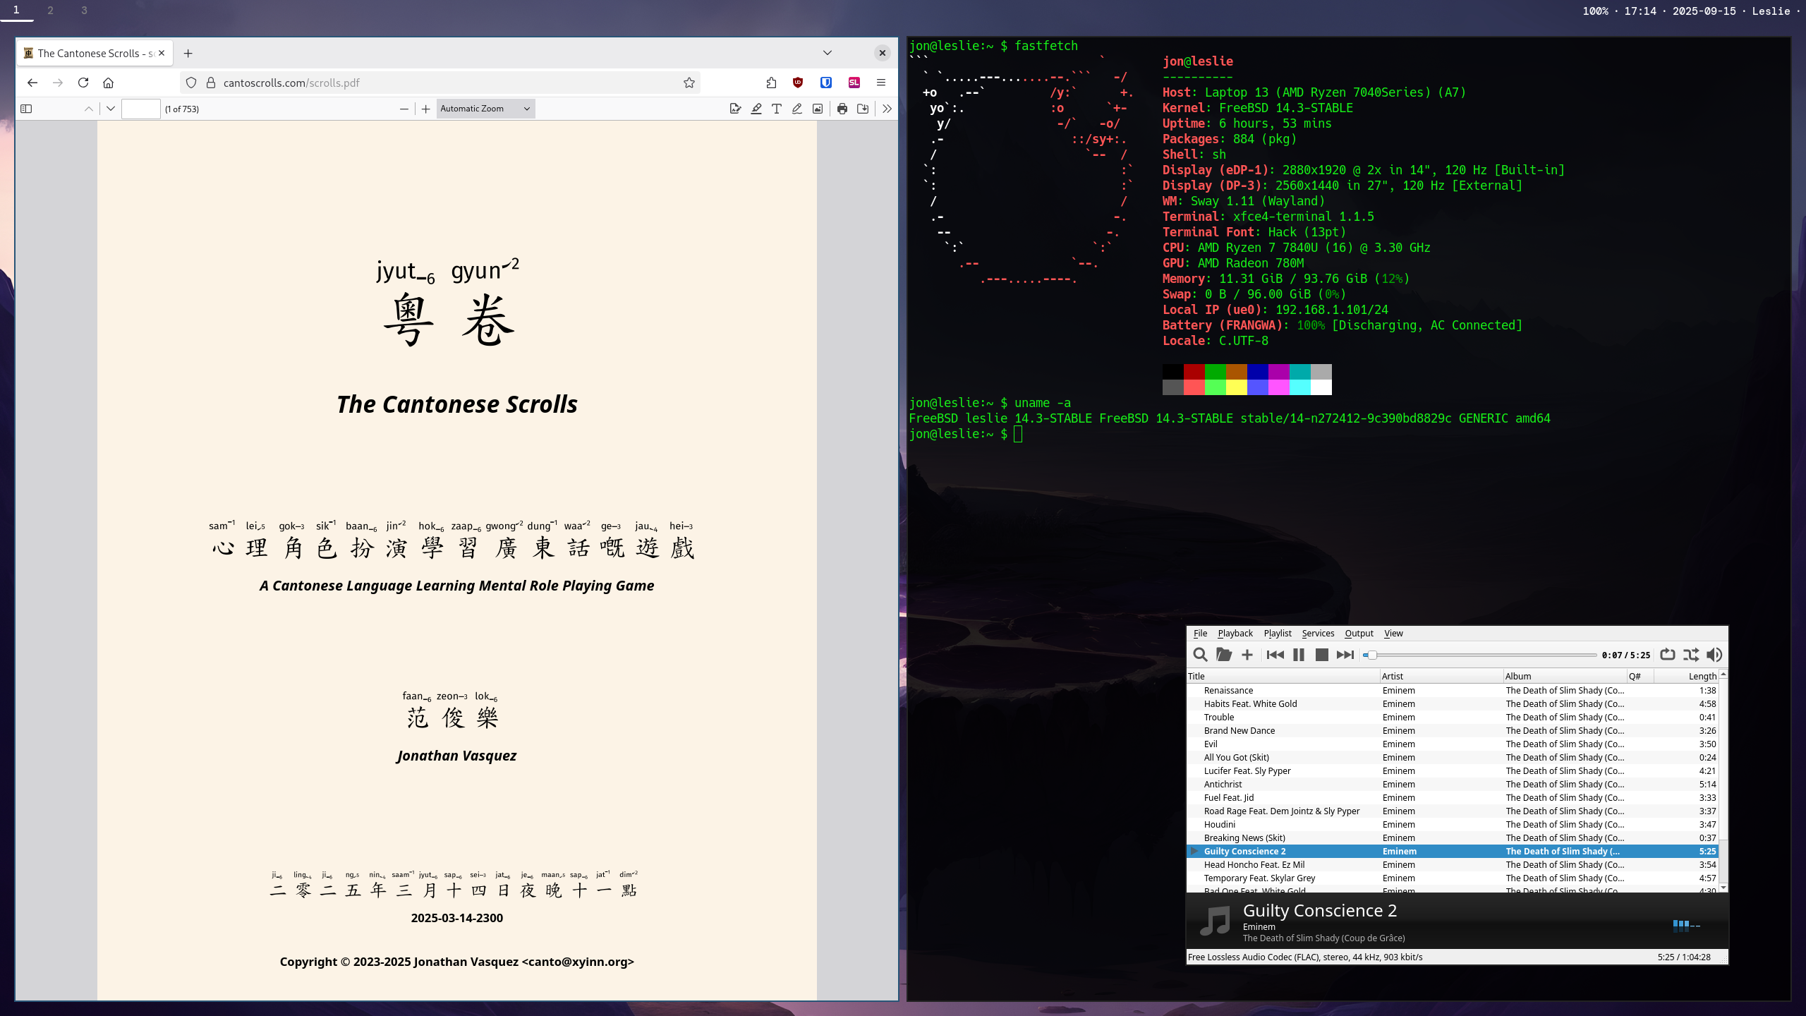This screenshot has height=1016, width=1806.
Task: Select the PDF add signature tool
Action: pyautogui.click(x=735, y=109)
